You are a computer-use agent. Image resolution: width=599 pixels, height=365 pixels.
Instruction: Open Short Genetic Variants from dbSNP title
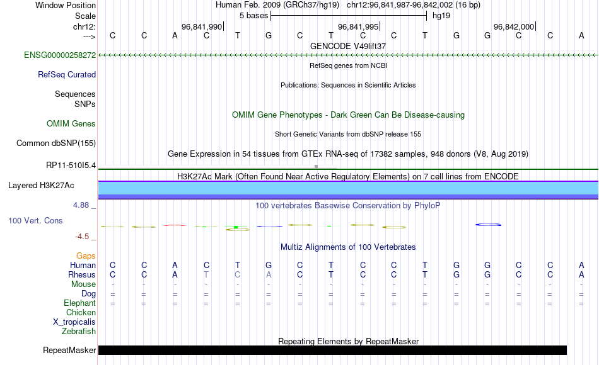[348, 134]
